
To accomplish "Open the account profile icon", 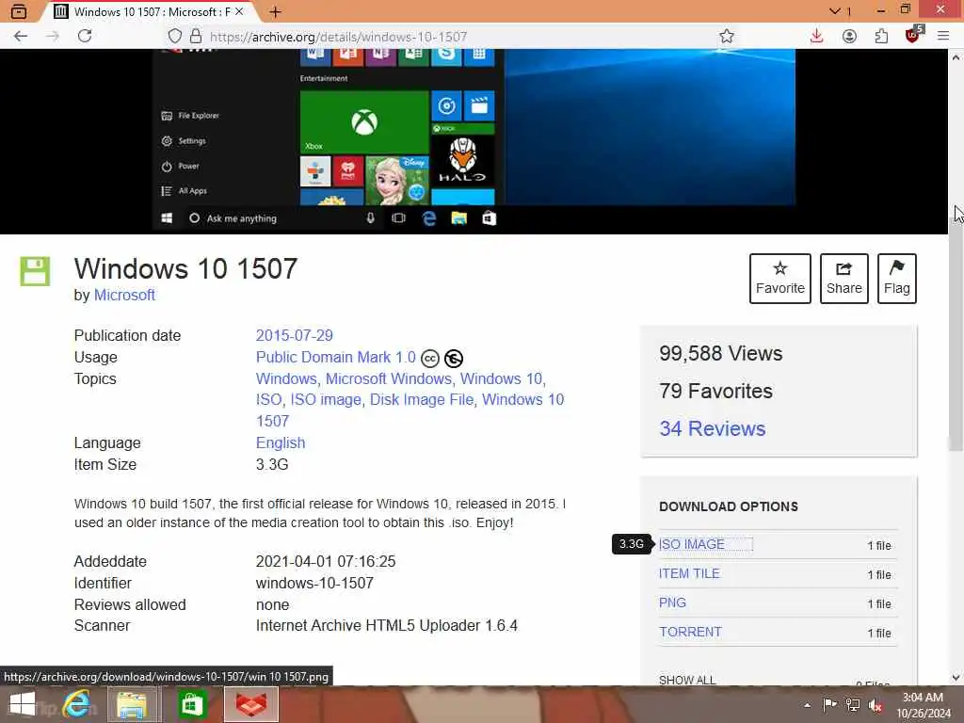I will [x=850, y=37].
